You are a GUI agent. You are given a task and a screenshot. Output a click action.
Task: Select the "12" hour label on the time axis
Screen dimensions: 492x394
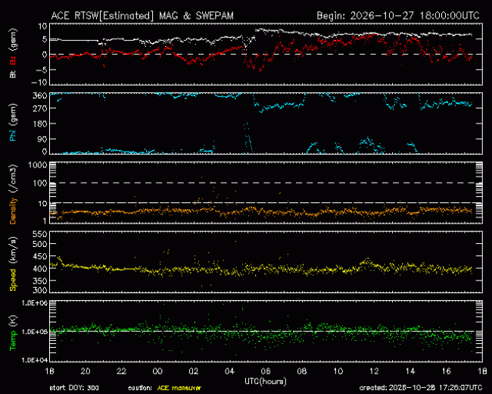click(374, 371)
